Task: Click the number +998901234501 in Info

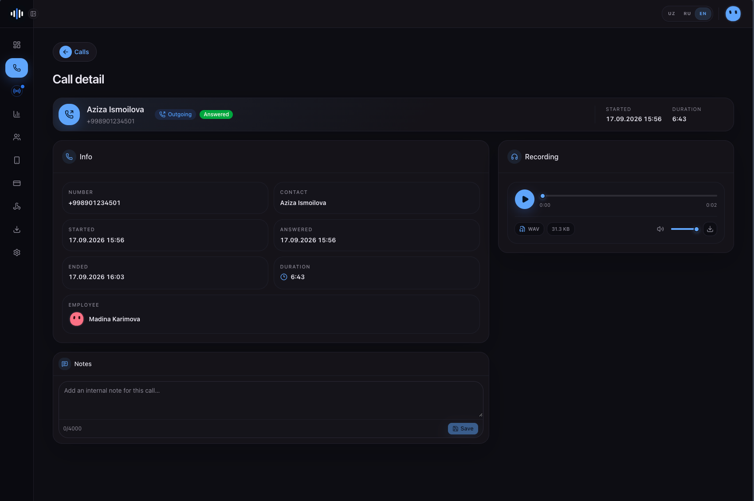Action: coord(94,203)
